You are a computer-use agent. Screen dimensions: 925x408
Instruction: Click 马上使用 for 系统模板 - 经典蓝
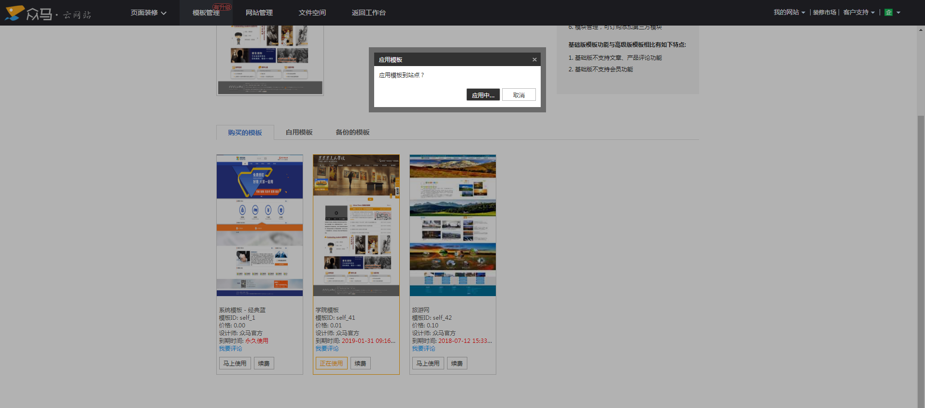tap(235, 363)
